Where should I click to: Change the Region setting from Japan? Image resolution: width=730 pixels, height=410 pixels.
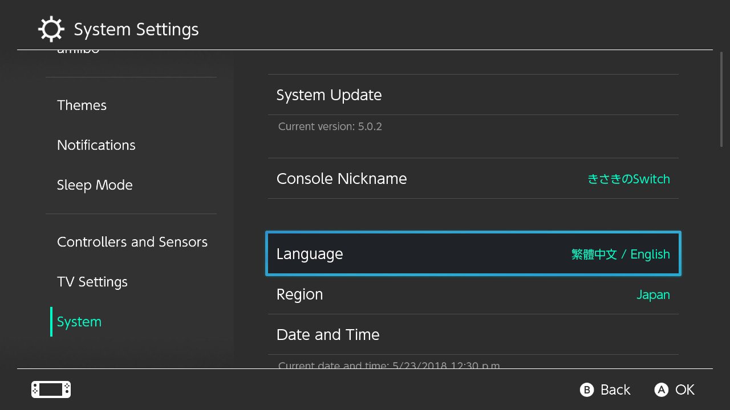pos(473,294)
